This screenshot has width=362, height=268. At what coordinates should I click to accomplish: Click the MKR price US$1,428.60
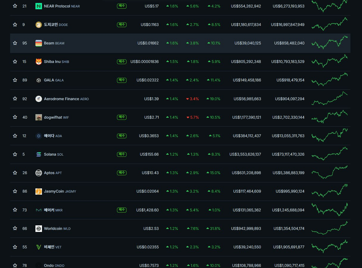coord(148,210)
